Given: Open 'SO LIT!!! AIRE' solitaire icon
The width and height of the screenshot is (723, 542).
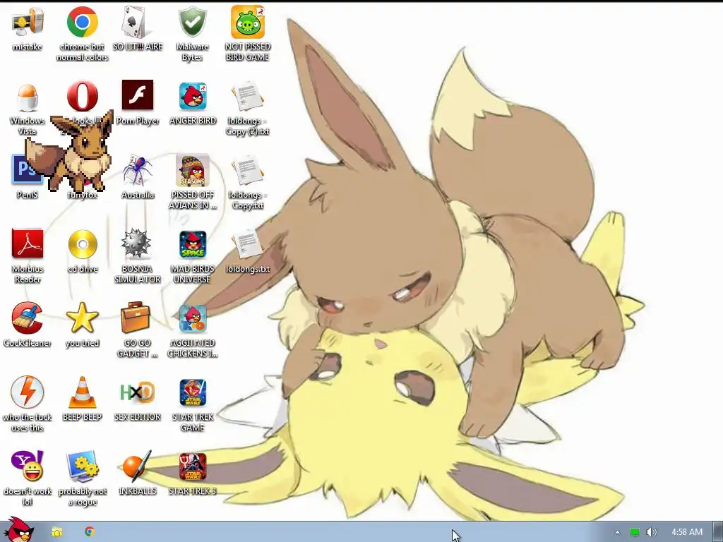Looking at the screenshot, I should 137,22.
